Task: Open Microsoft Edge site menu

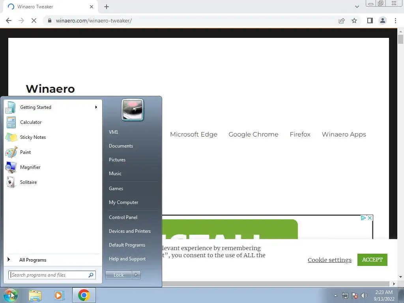Action: (193, 134)
